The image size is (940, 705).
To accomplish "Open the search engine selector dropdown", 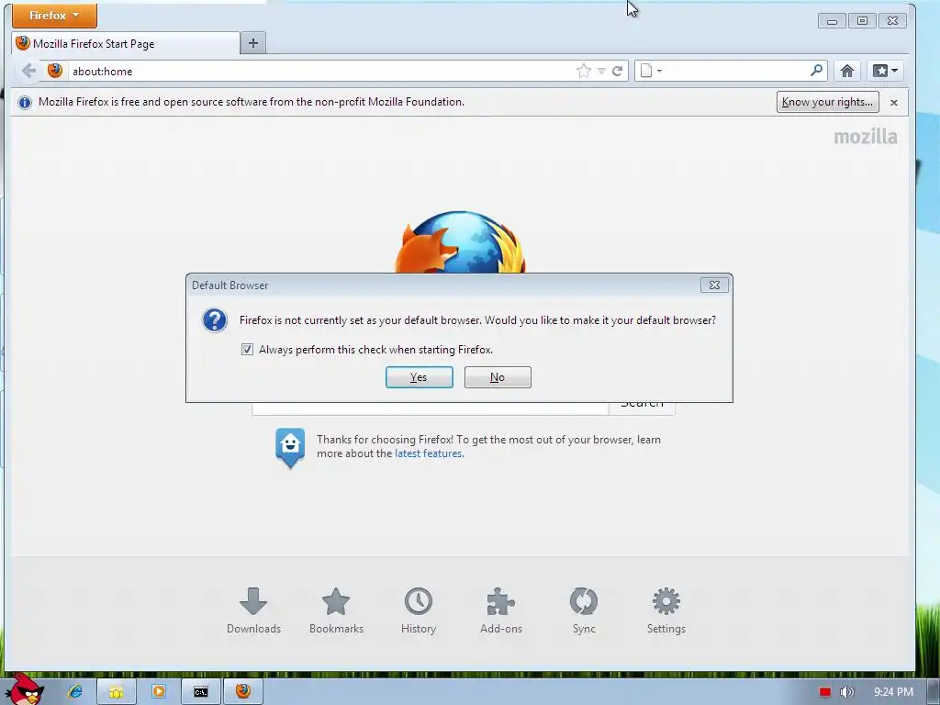I will click(651, 71).
